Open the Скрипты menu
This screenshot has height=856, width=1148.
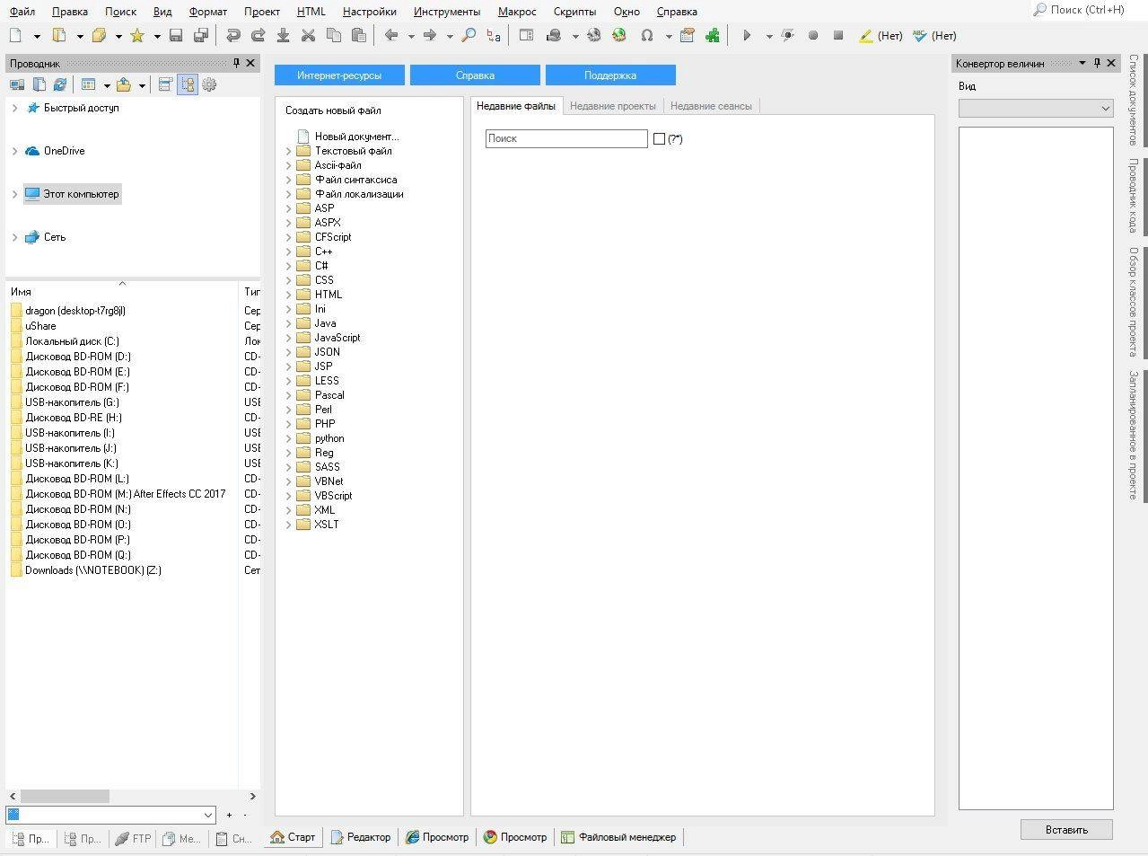click(574, 12)
